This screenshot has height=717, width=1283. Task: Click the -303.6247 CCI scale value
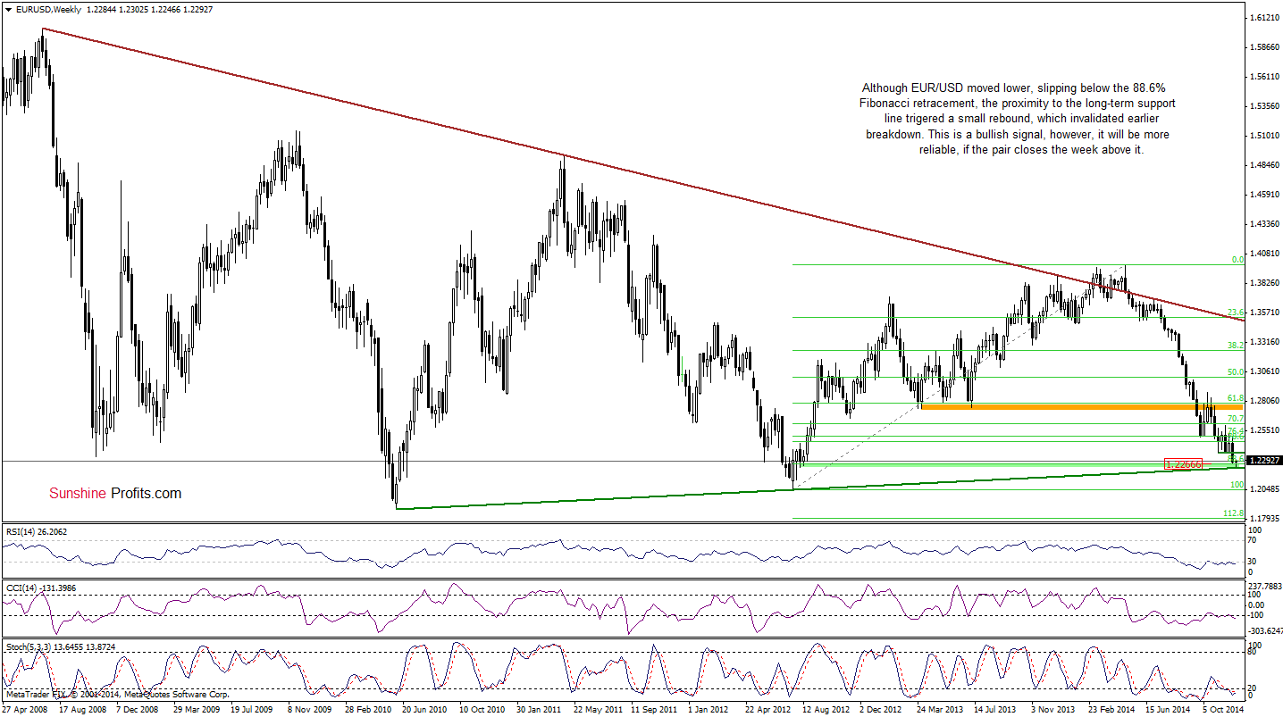pyautogui.click(x=1265, y=632)
